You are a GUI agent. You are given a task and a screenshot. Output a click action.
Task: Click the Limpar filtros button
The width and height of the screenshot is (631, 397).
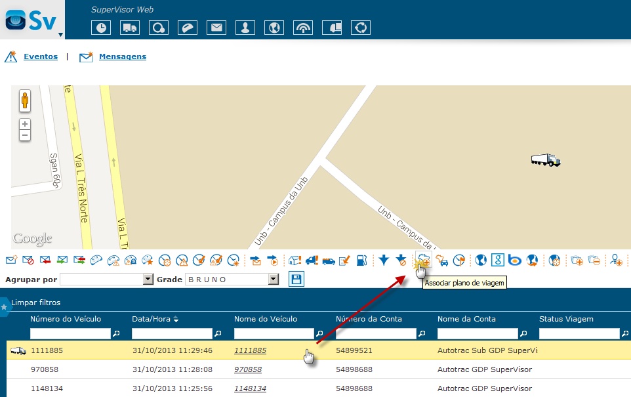point(35,303)
